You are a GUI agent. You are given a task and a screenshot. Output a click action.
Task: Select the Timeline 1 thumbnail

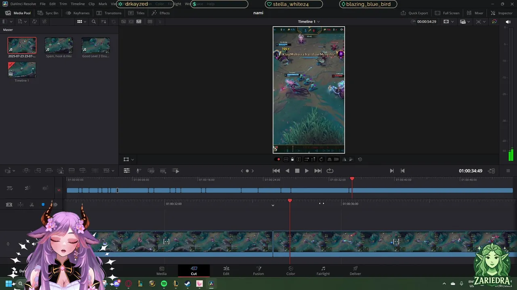pyautogui.click(x=22, y=70)
